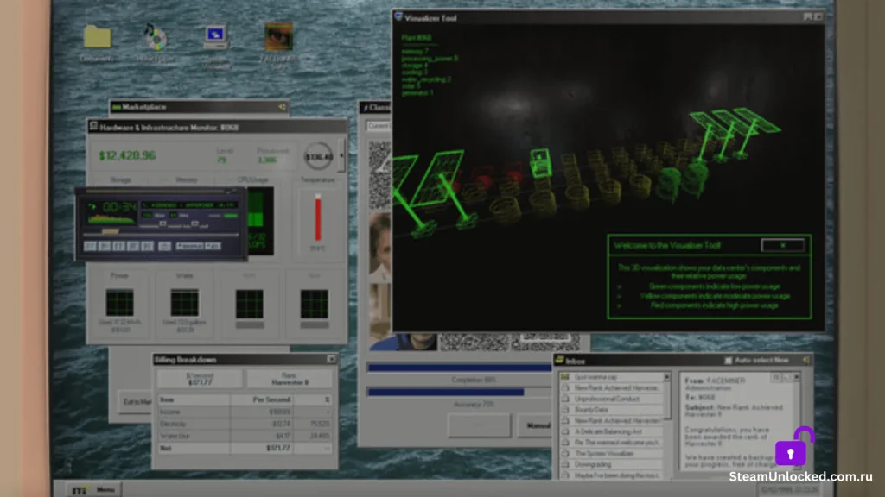Open The System Visualizer message
This screenshot has height=497, width=885.
click(x=611, y=453)
